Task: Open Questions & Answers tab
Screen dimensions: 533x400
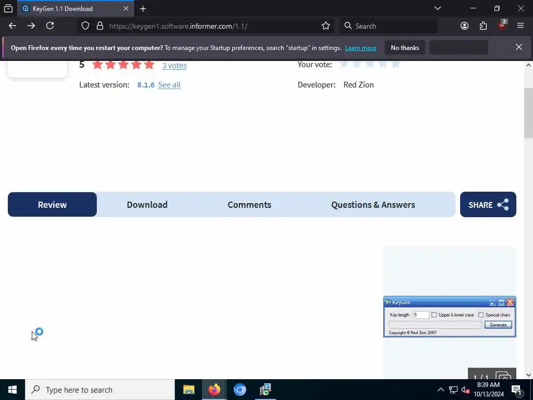Action: coord(373,204)
